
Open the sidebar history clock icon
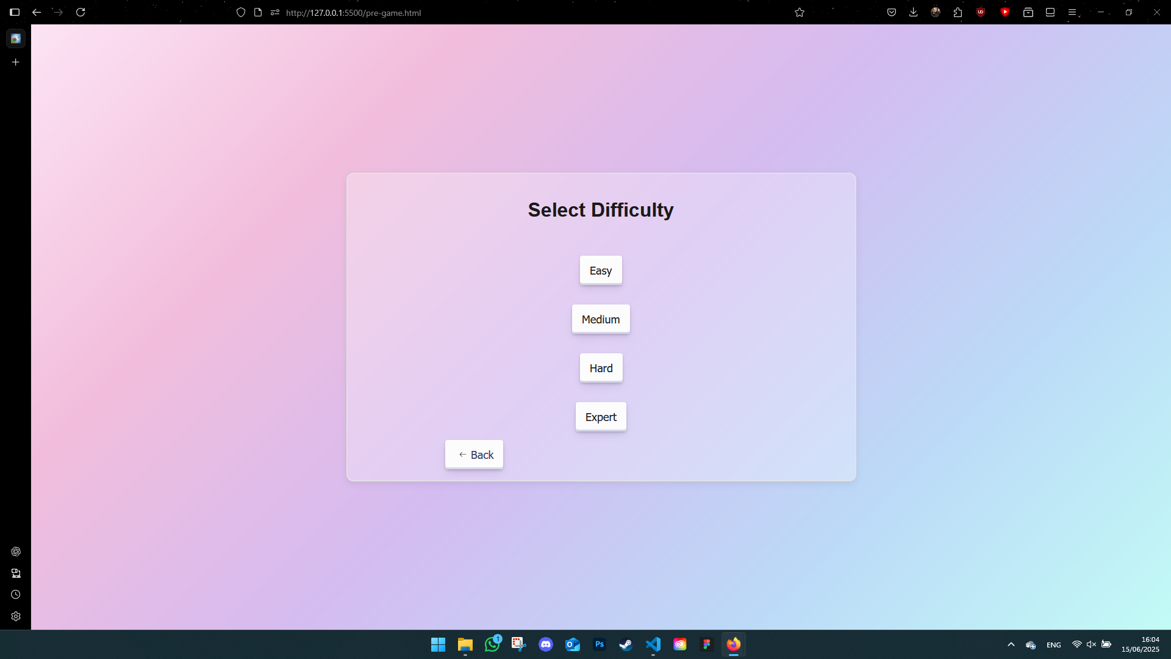pos(16,594)
